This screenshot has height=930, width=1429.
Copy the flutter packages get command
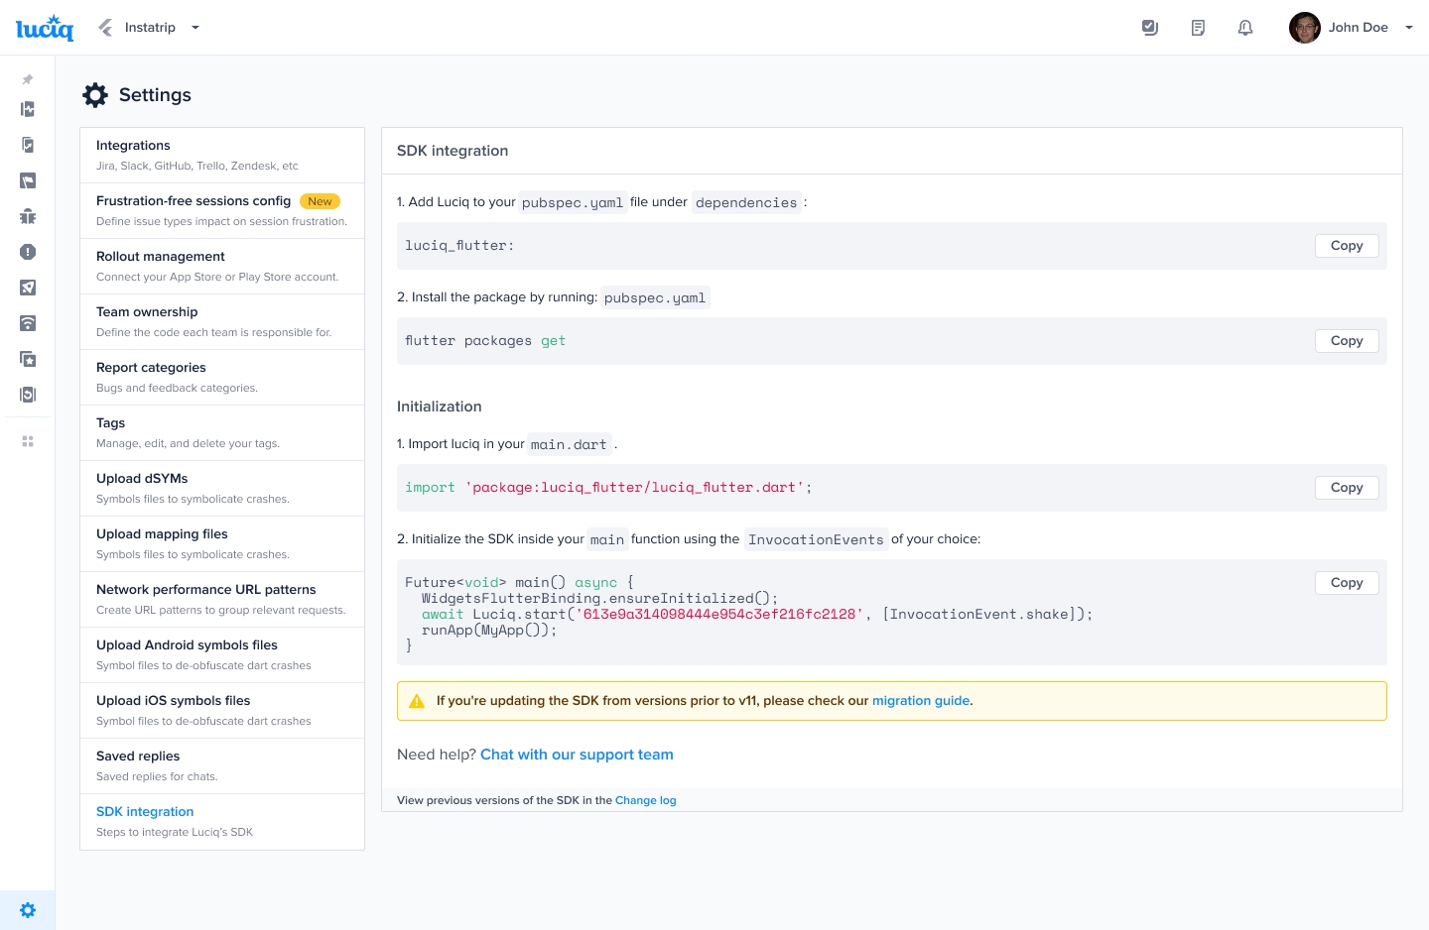pos(1346,341)
